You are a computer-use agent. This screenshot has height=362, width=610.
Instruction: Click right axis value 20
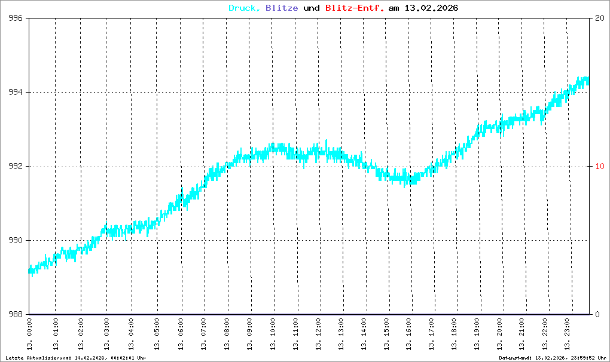point(599,19)
